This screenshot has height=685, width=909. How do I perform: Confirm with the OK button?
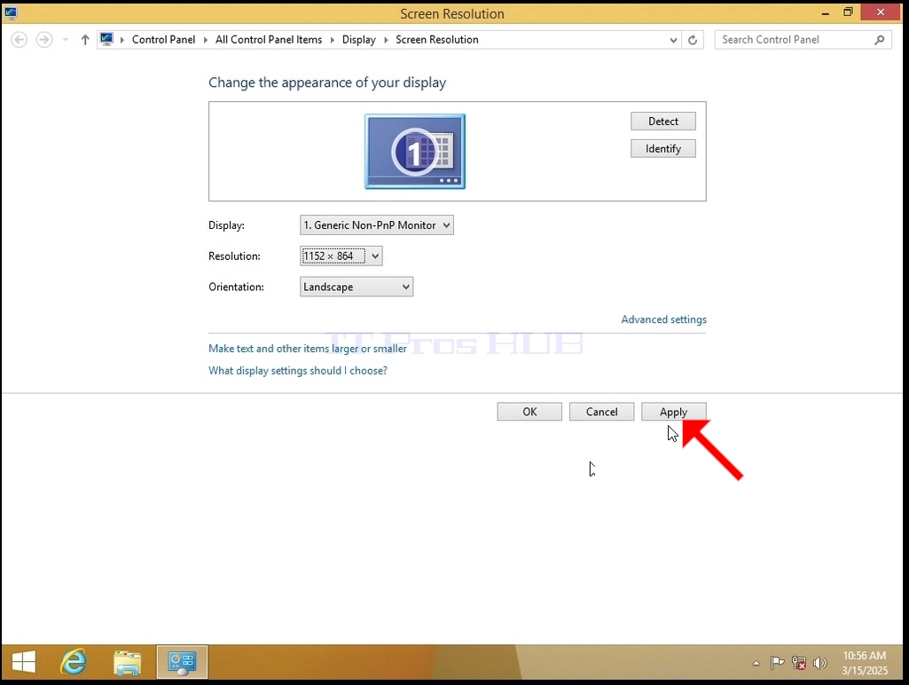[x=529, y=412]
